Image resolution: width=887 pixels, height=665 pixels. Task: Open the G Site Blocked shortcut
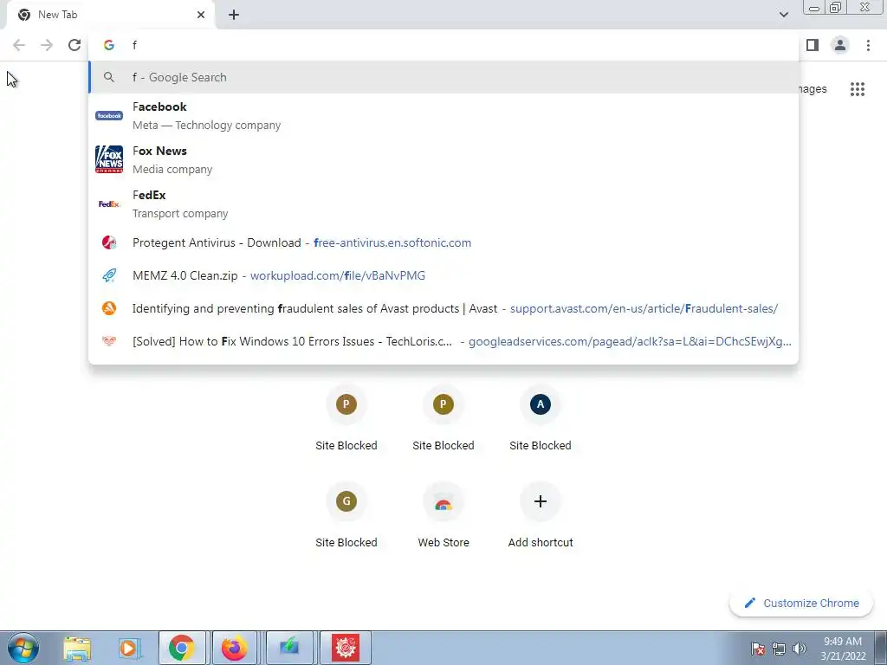coord(346,515)
